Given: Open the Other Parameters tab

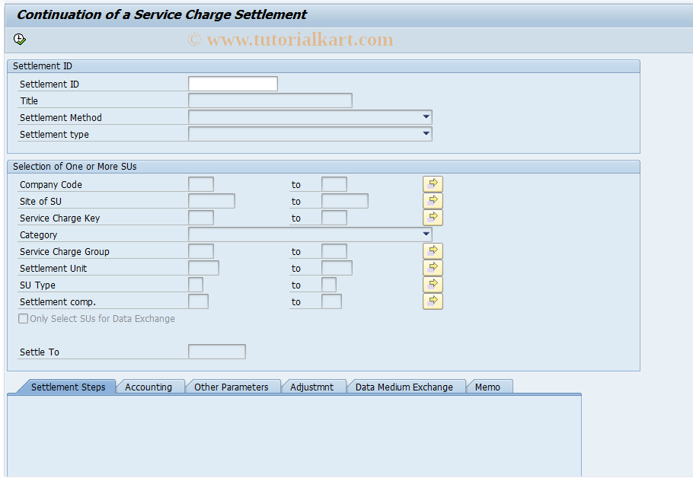Looking at the screenshot, I should click(232, 387).
